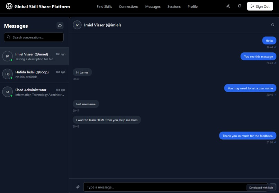Click the IV avatar in chat header

click(77, 25)
